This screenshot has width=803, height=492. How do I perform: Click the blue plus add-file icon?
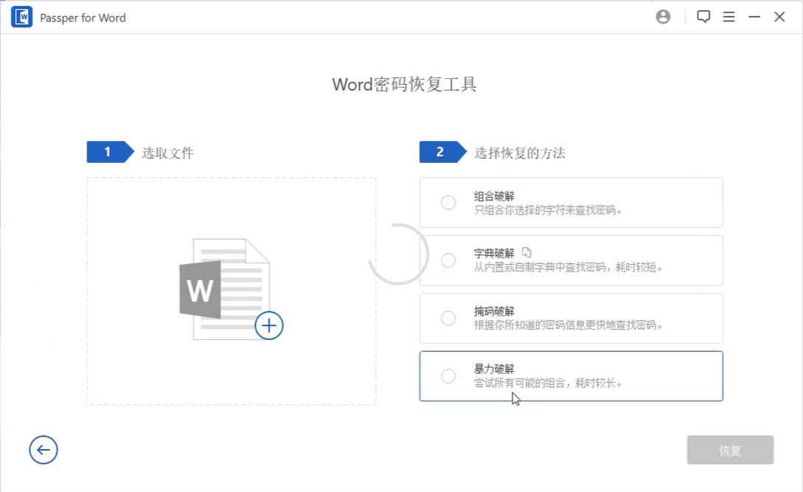pos(269,325)
